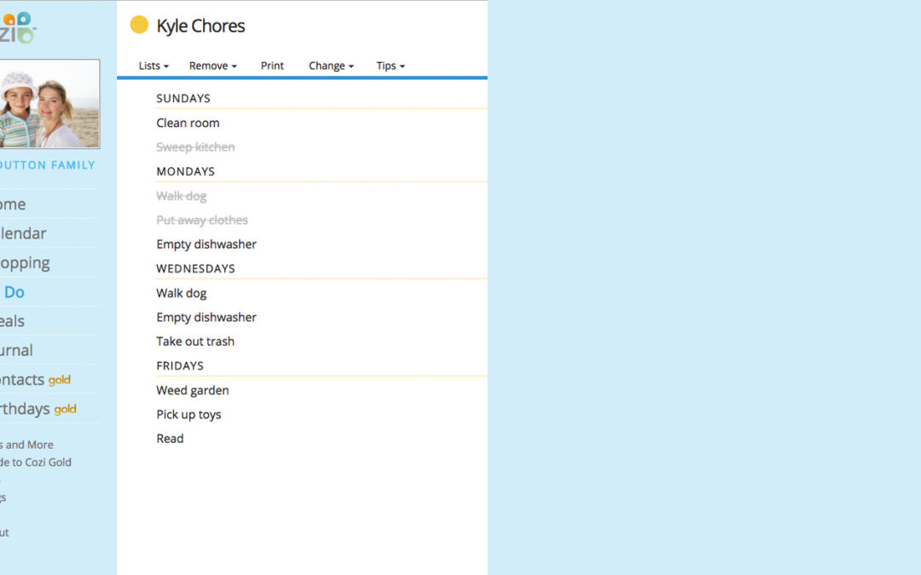Expand the Remove dropdown menu
This screenshot has width=921, height=575.
point(212,66)
